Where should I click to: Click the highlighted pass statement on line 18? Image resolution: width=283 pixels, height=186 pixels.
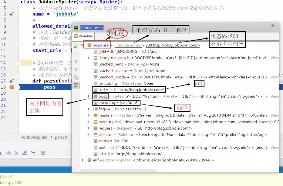[50, 87]
